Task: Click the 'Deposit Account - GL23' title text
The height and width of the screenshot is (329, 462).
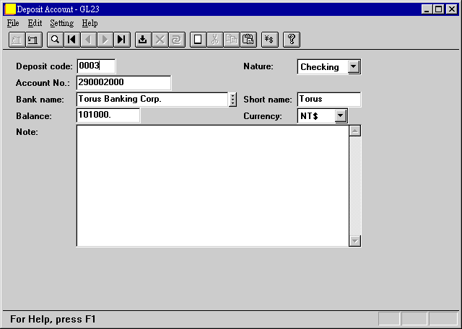Action: [x=58, y=9]
